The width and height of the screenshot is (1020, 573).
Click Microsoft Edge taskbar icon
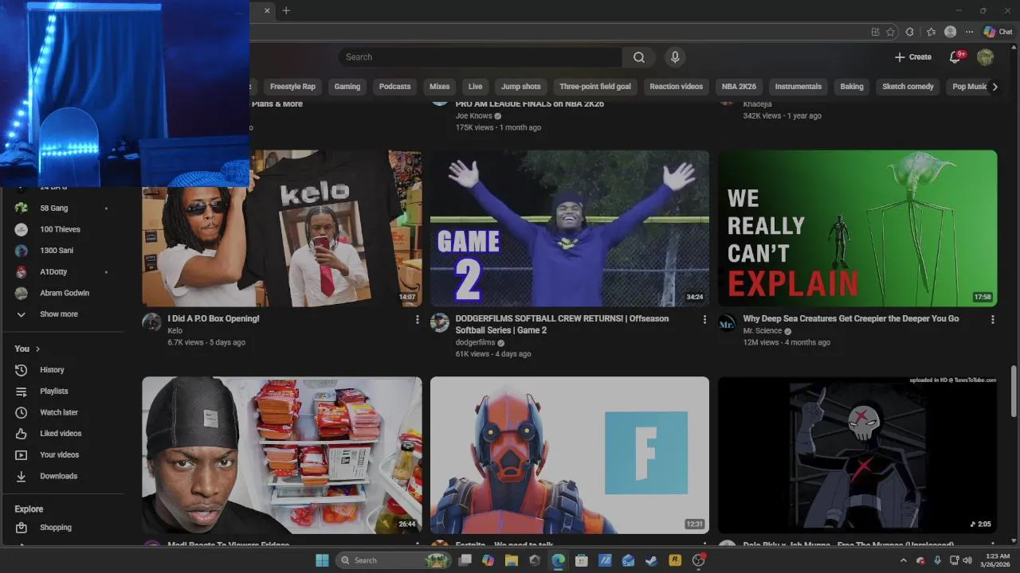pyautogui.click(x=558, y=560)
